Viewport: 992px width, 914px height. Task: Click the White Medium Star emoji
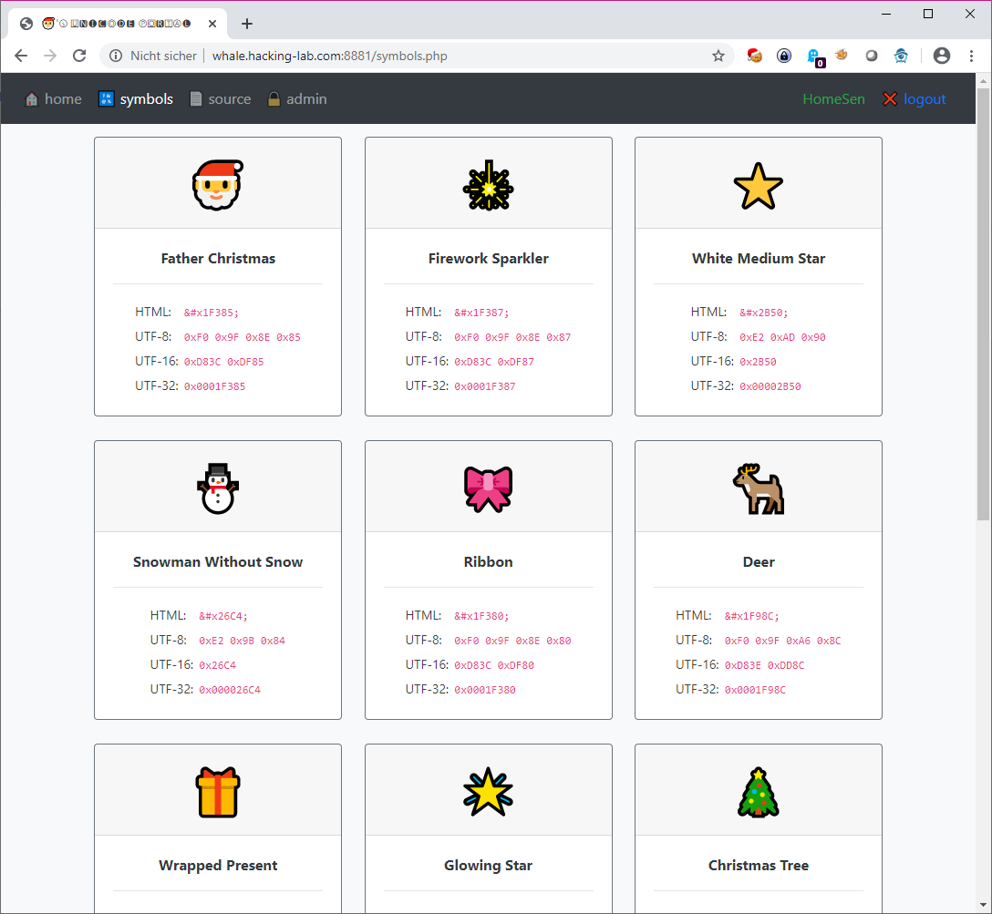(x=758, y=186)
